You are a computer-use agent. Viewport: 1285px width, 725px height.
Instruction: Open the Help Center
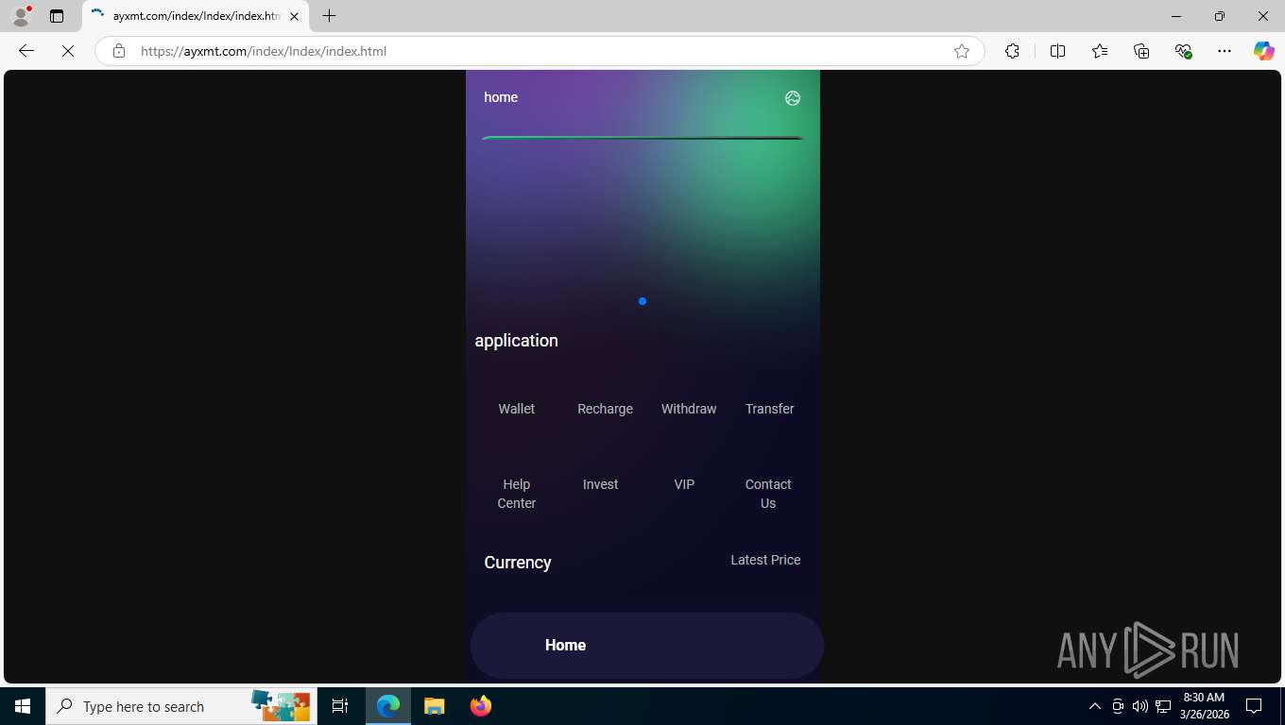(x=517, y=494)
